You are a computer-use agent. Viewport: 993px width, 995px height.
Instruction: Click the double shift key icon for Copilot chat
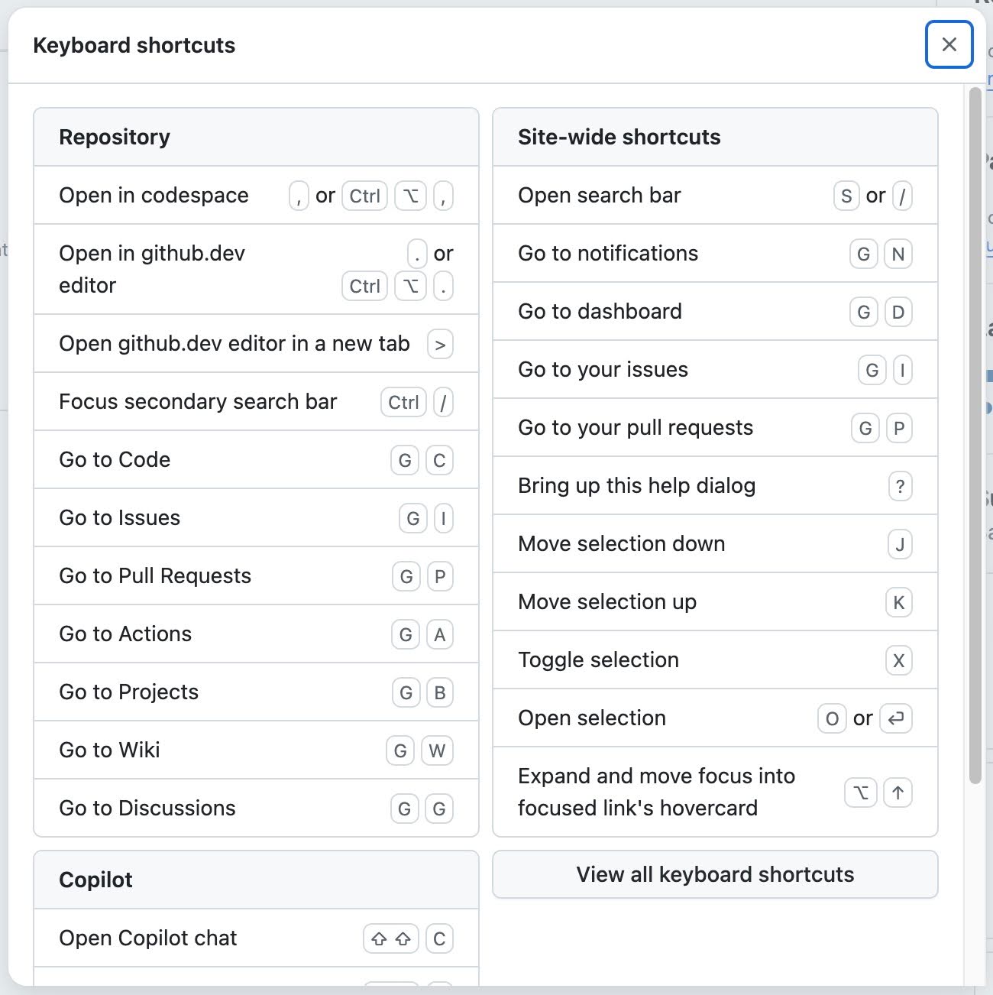[391, 938]
